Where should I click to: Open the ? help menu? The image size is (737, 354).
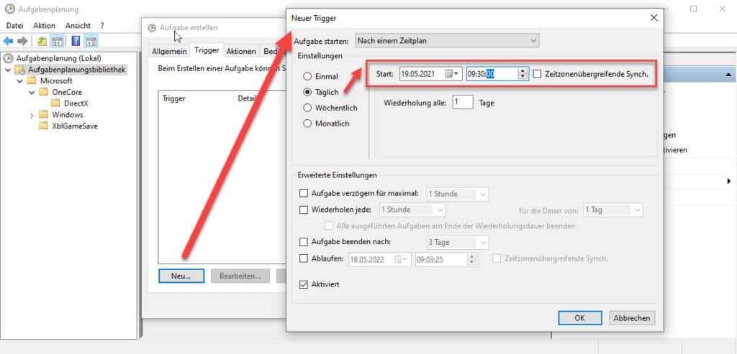click(x=102, y=25)
